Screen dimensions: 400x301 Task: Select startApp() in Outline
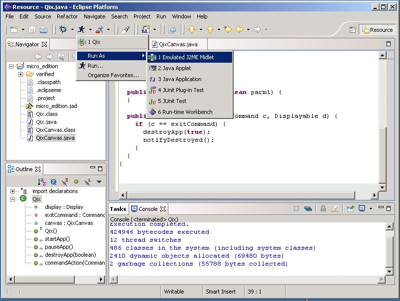[x=57, y=239]
